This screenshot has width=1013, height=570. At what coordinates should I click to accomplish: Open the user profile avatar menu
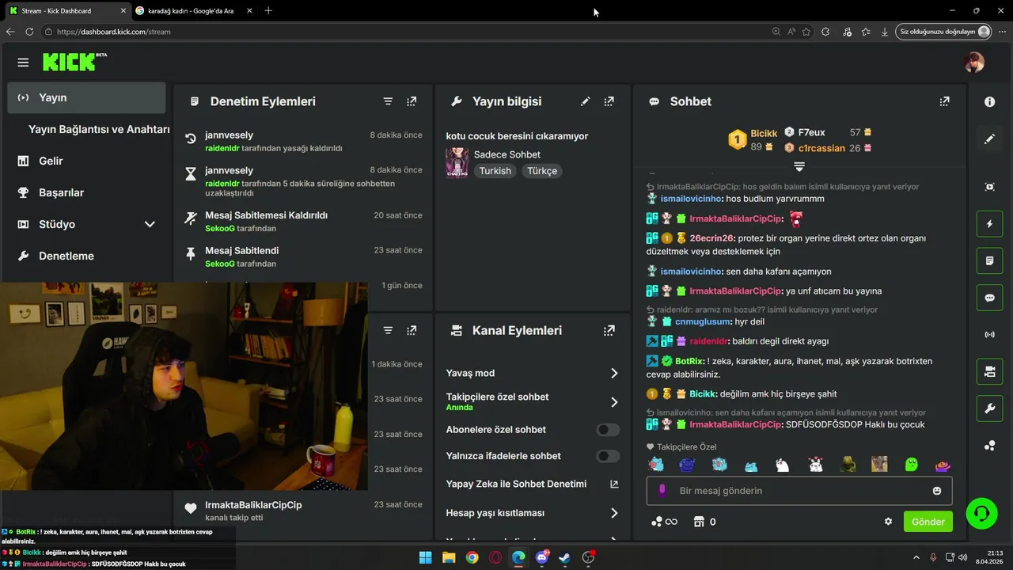pyautogui.click(x=974, y=62)
